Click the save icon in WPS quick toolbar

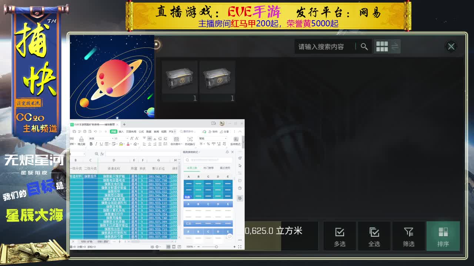click(x=74, y=132)
